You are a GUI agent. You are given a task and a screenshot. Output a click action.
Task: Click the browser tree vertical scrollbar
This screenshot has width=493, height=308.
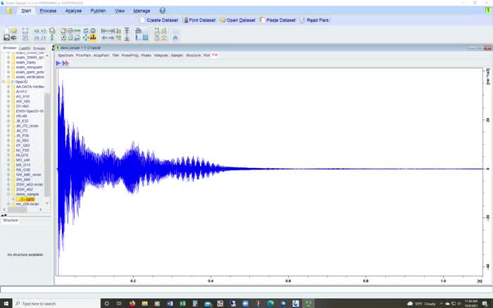coord(47,144)
